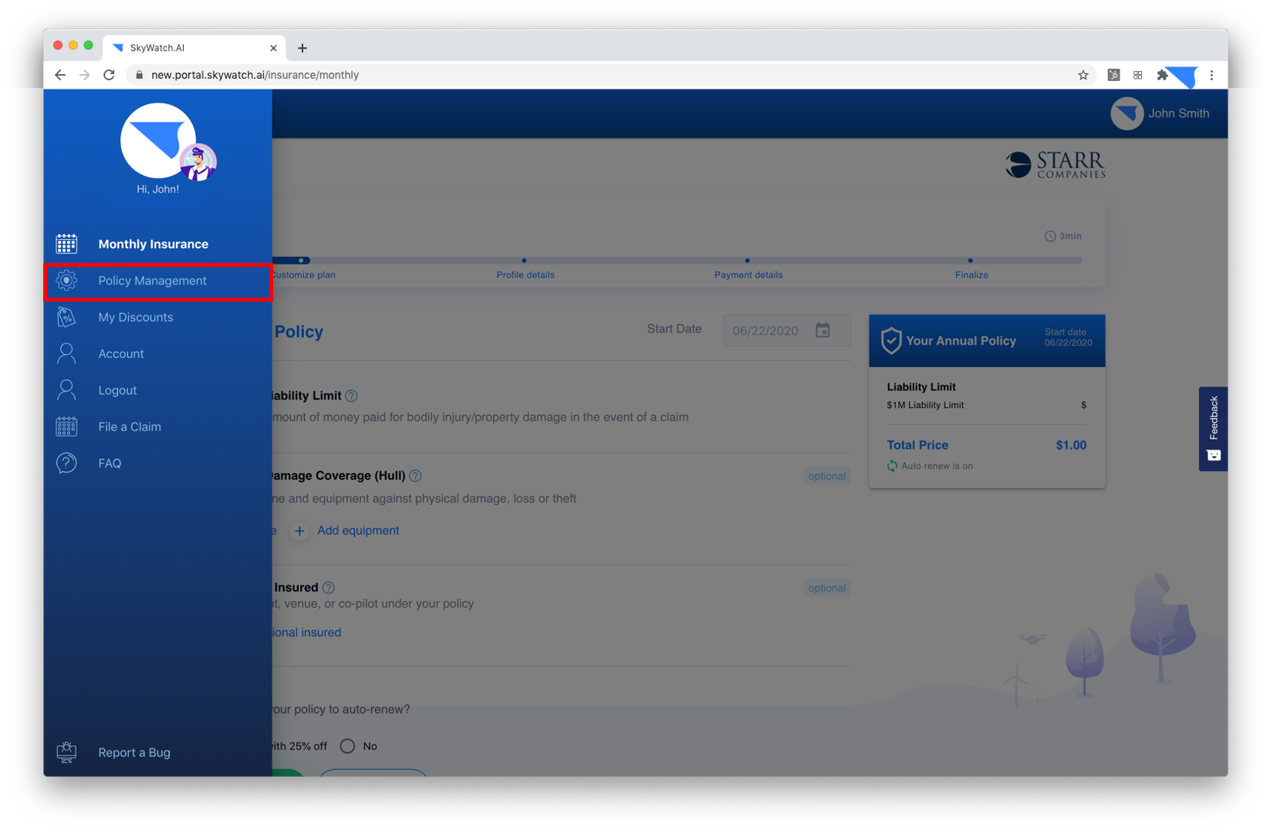Click the Damage Coverage (Hull) help icon
Screen dimensions: 1270x833
pos(415,476)
